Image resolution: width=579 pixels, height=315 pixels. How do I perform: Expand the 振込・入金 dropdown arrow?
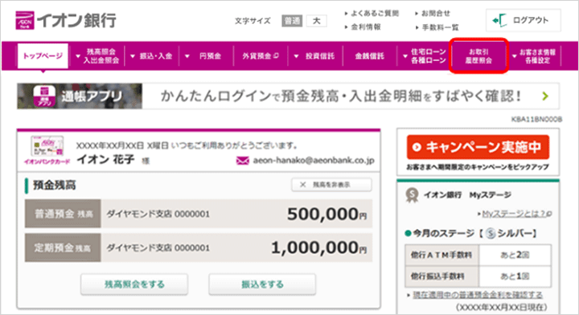pyautogui.click(x=133, y=56)
